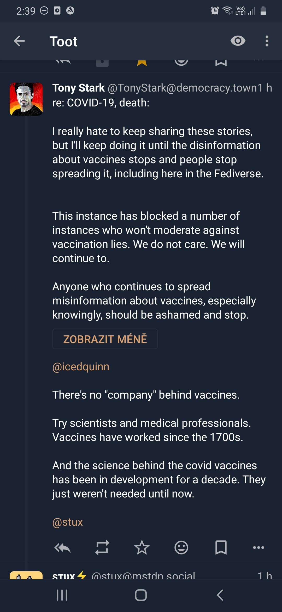The image size is (282, 612).
Task: Open the @icedquinn mention
Action: 81,367
